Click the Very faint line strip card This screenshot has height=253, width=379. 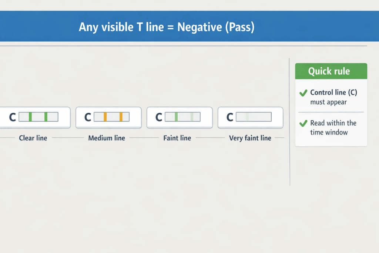(251, 117)
